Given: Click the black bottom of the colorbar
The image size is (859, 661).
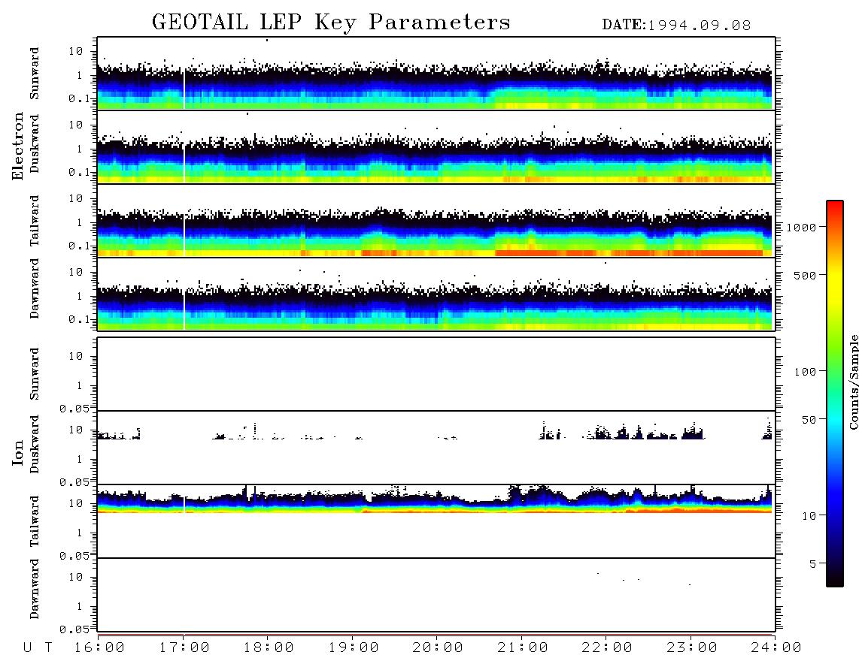Looking at the screenshot, I should pos(835,578).
